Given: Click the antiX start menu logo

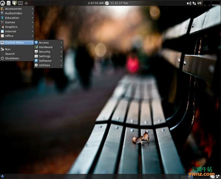Looking at the screenshot, I should click(x=3, y=3).
